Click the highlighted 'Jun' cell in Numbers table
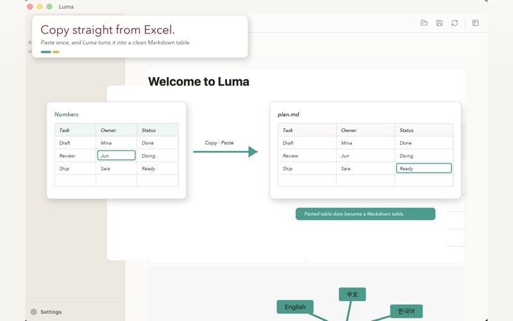513x321 pixels. (117, 155)
